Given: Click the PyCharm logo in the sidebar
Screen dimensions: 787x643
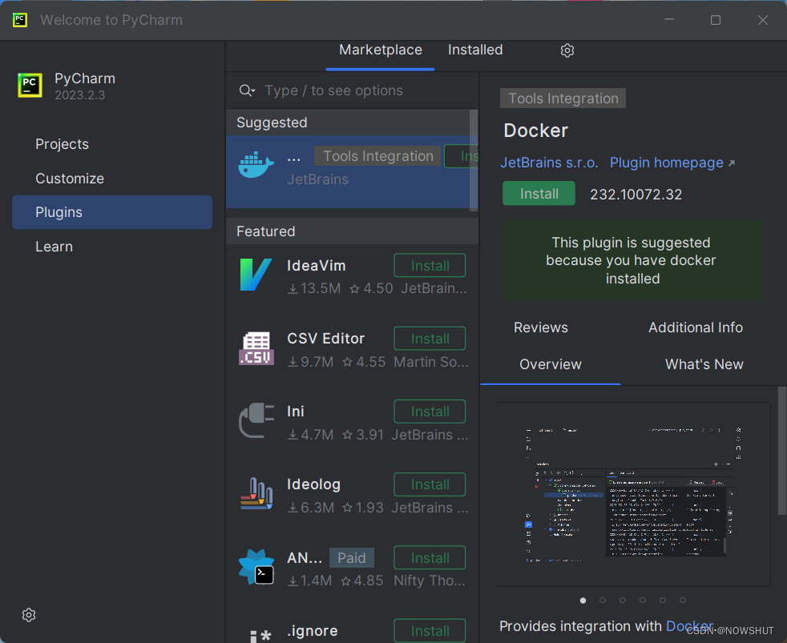Looking at the screenshot, I should (30, 85).
